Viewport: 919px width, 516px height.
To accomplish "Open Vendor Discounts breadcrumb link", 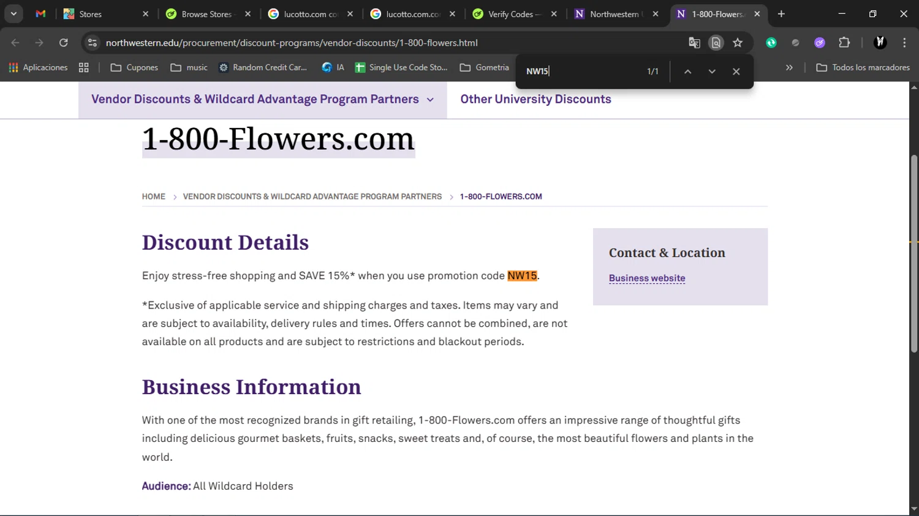I will pos(312,196).
